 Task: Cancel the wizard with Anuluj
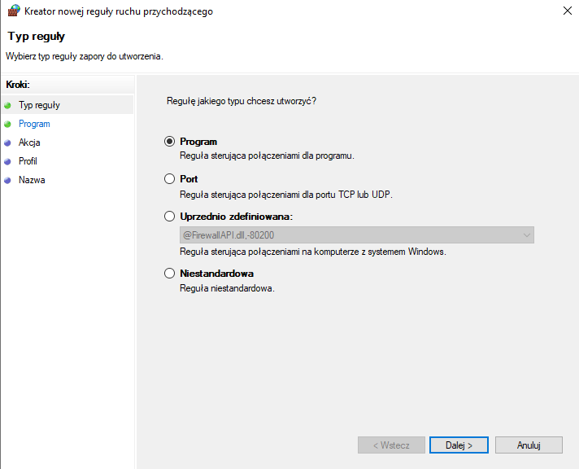[528, 445]
